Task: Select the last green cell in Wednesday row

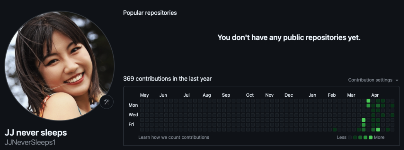Action: (x=392, y=115)
